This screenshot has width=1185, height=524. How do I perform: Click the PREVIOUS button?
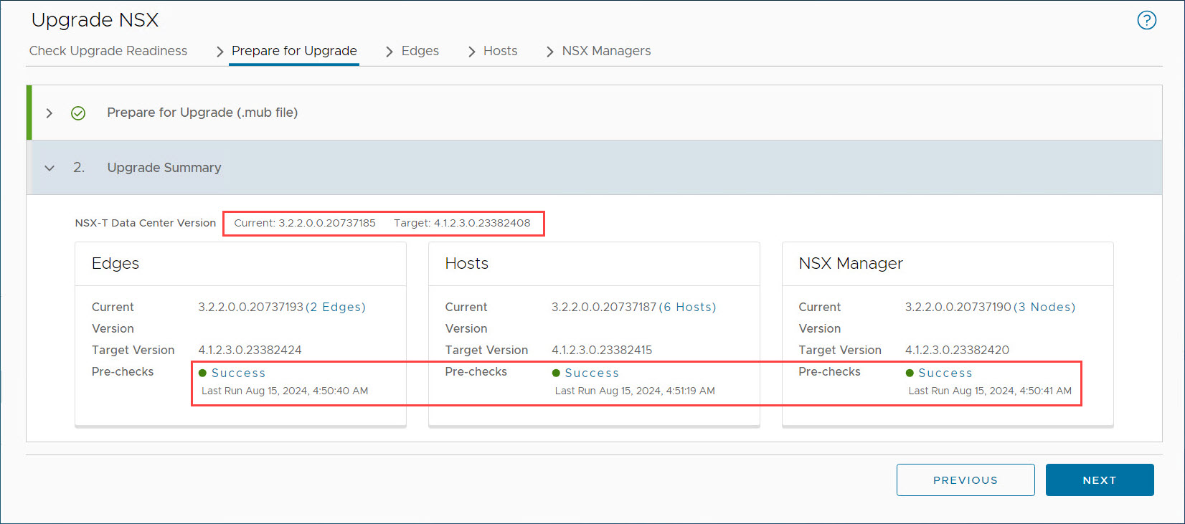(x=966, y=480)
